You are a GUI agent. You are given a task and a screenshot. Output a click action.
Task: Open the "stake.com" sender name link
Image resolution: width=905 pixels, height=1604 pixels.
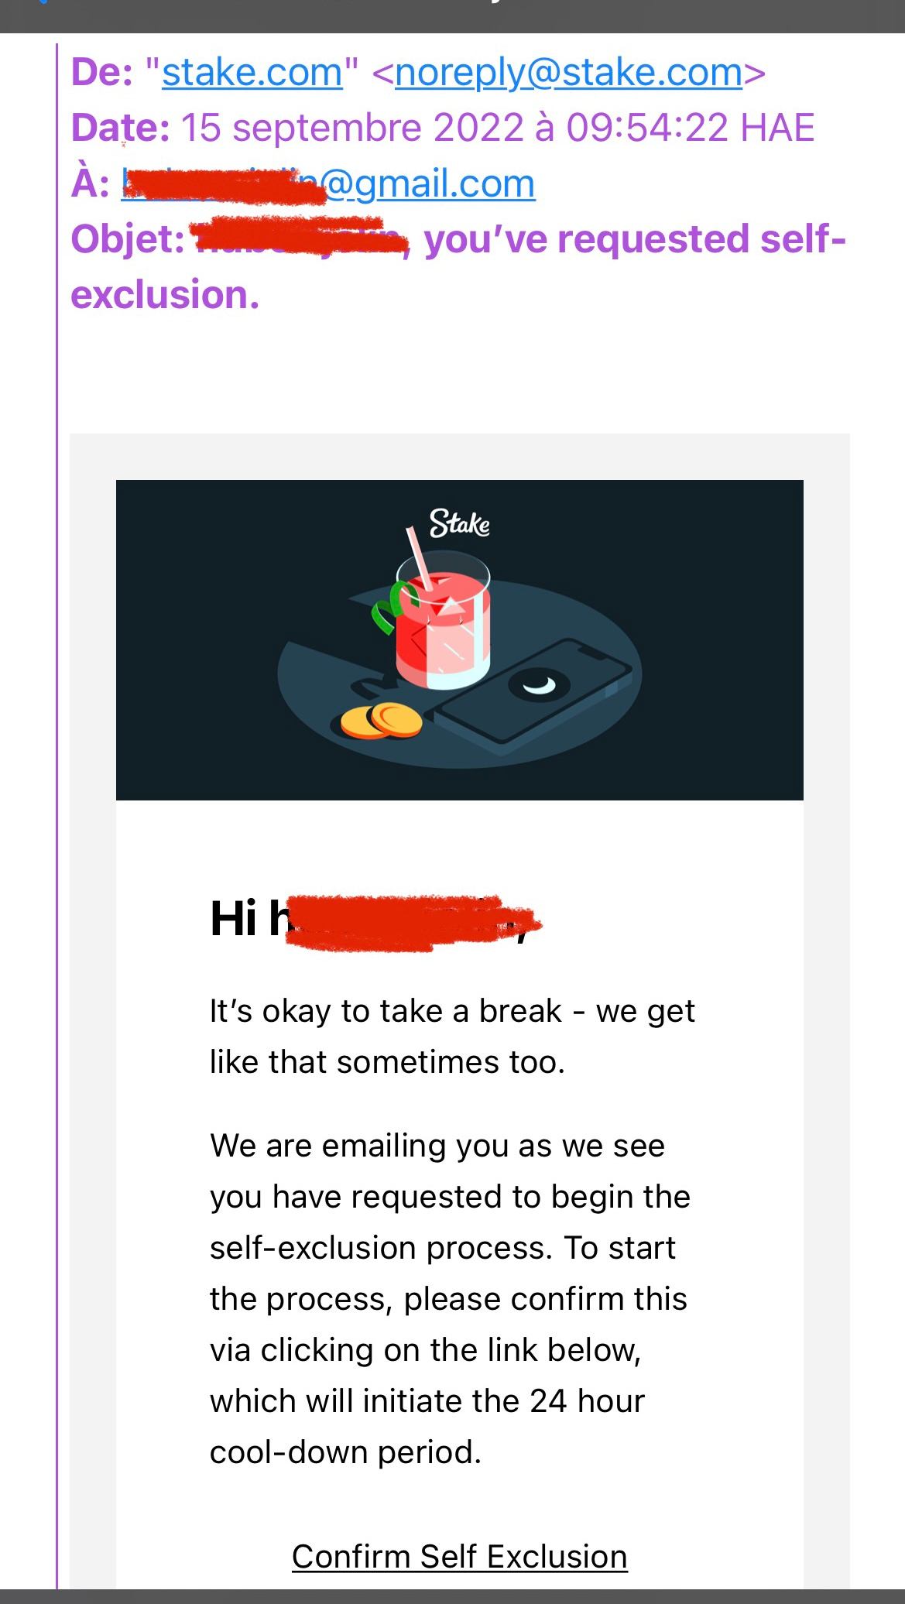252,73
